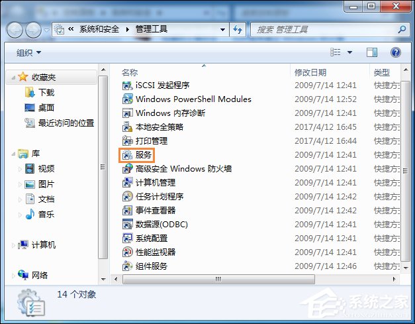Viewport: 415px width, 324px height.
Task: Expand the 图片 library arrow
Action: 20,184
